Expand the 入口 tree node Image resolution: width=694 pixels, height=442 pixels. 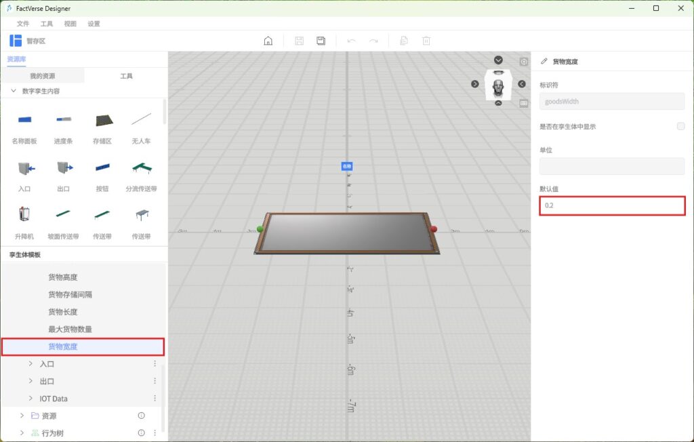(30, 364)
